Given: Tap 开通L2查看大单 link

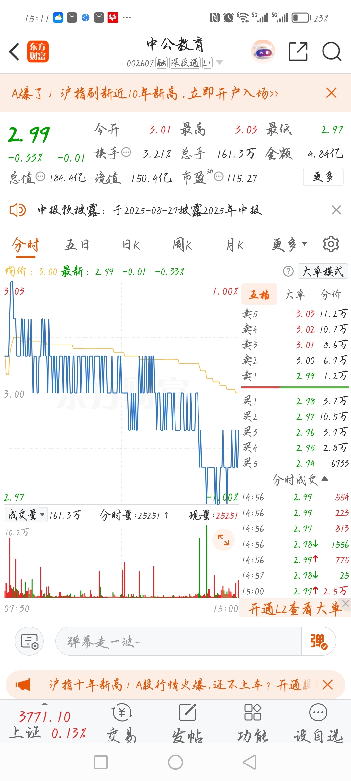Looking at the screenshot, I should pyautogui.click(x=295, y=609).
